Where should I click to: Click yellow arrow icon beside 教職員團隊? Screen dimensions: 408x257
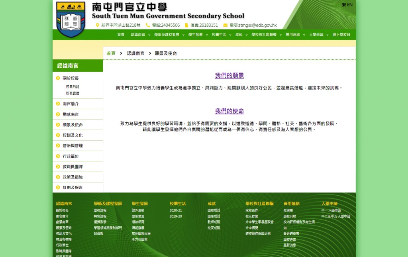pos(58,167)
